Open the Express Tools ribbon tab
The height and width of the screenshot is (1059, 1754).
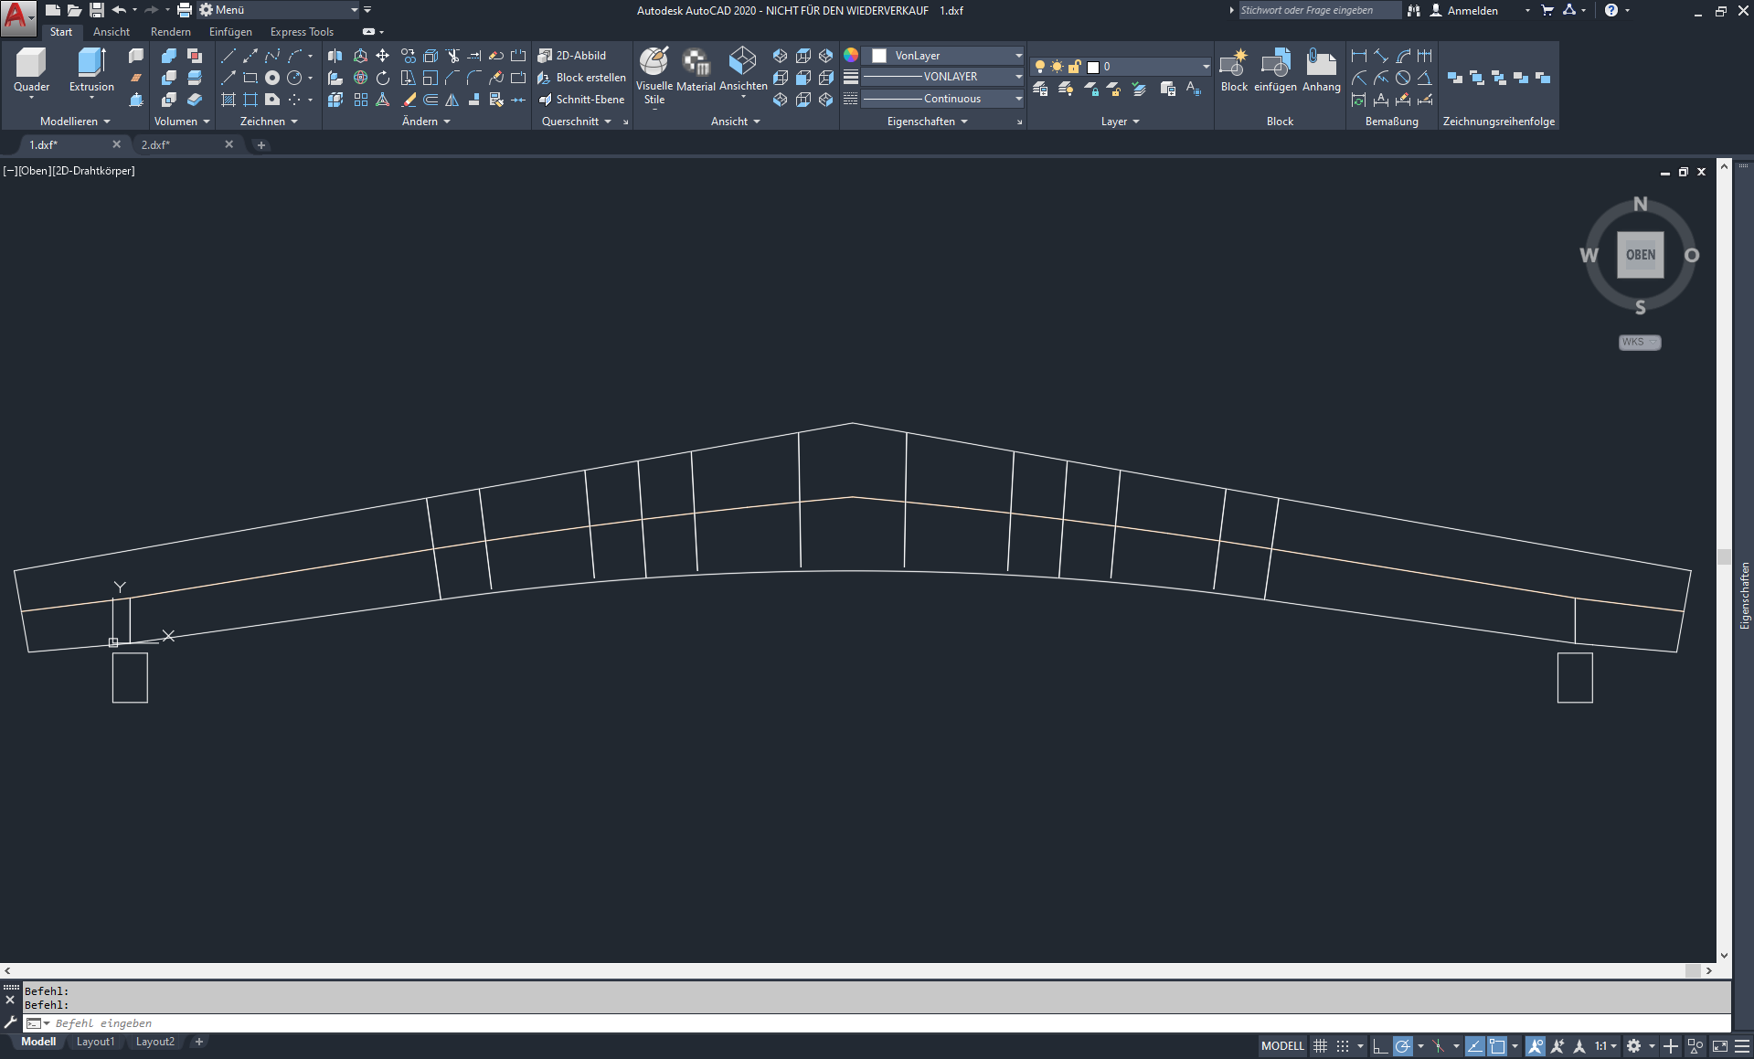click(302, 31)
